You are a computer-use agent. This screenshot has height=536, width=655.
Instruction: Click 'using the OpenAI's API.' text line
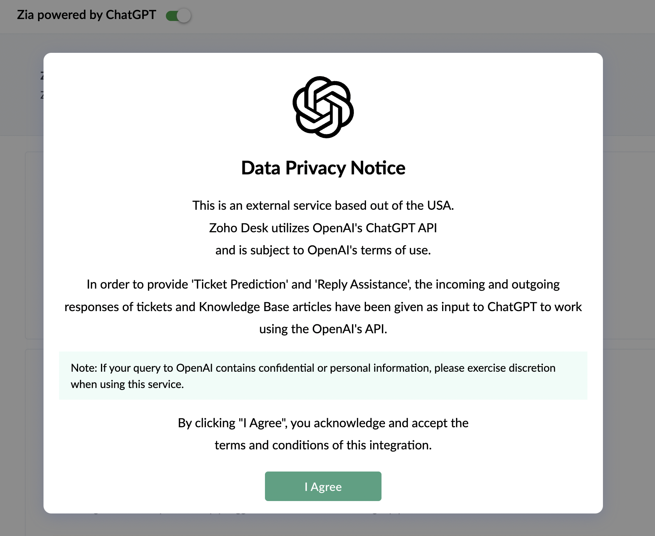tap(323, 329)
